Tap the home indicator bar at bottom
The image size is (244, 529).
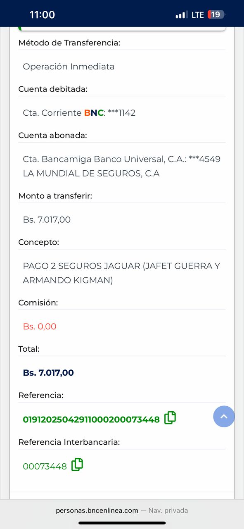click(122, 523)
